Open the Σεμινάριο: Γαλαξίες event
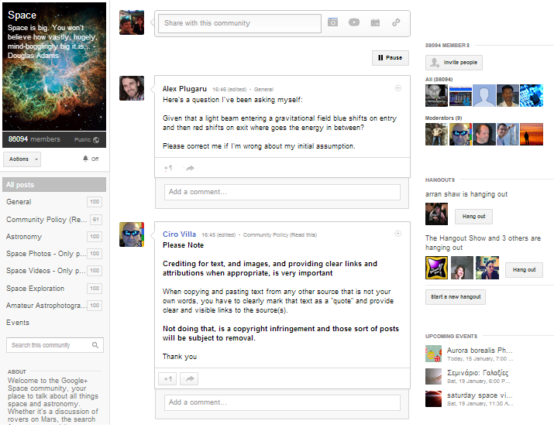The height and width of the screenshot is (431, 554). point(477,373)
